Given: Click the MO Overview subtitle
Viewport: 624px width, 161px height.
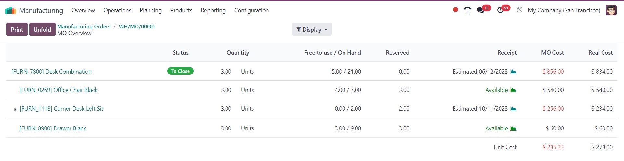Looking at the screenshot, I should pyautogui.click(x=74, y=33).
